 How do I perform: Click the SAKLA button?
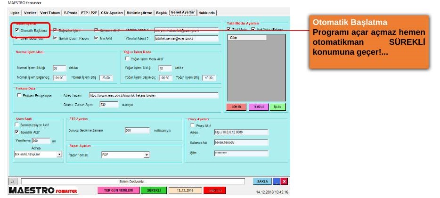[262, 181]
